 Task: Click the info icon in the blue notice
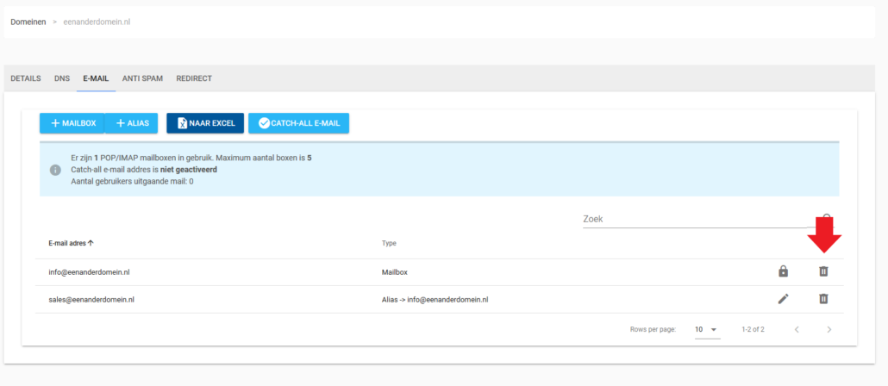[55, 170]
